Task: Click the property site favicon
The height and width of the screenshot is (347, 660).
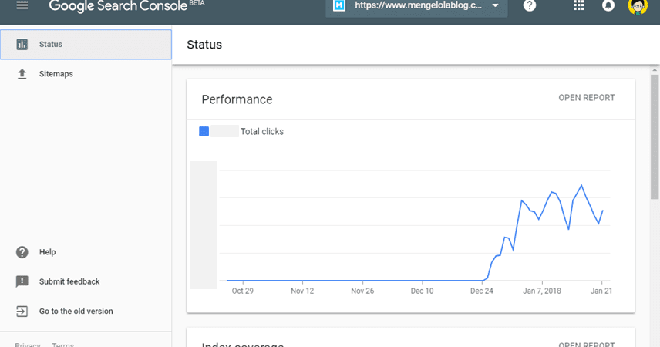Action: tap(338, 6)
